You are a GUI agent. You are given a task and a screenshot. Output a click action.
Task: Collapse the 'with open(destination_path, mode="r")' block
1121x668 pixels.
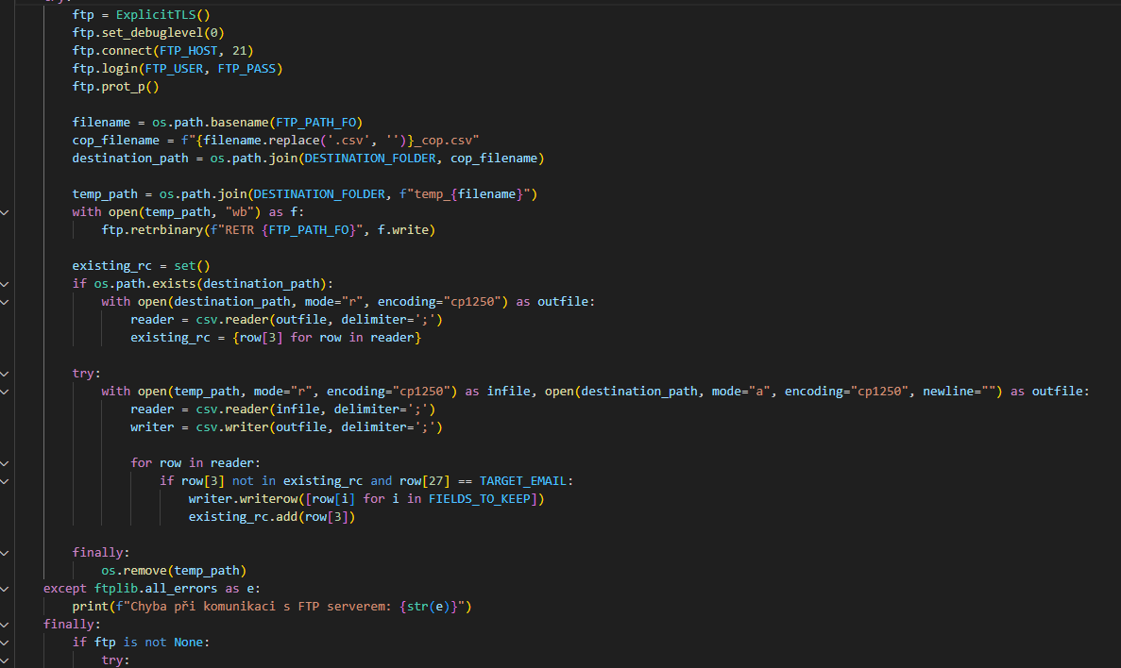click(5, 302)
